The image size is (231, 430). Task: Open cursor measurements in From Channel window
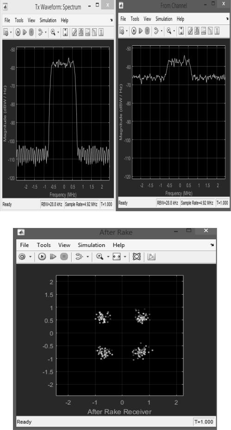pos(190,31)
